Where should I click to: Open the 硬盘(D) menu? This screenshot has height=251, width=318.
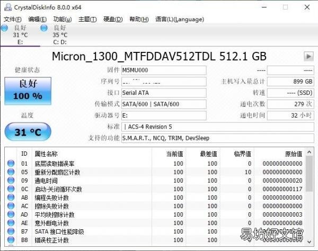click(x=112, y=19)
